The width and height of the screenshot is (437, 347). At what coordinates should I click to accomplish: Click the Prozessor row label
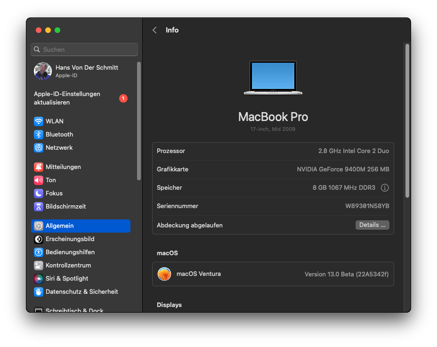pos(171,151)
